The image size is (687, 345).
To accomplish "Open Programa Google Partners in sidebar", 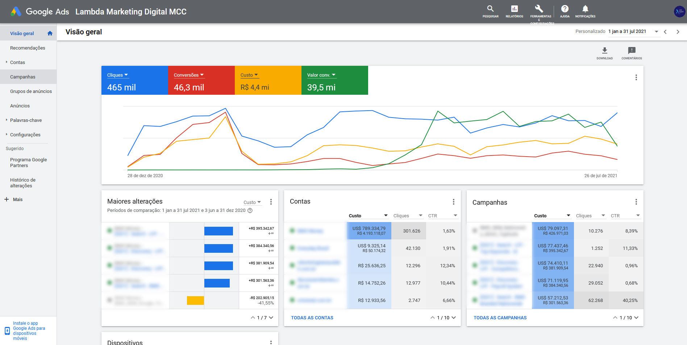I will (x=28, y=162).
